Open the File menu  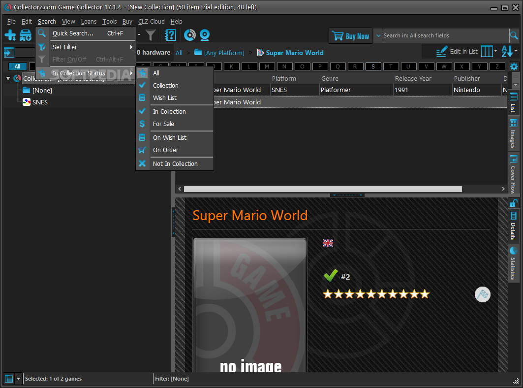tap(11, 21)
